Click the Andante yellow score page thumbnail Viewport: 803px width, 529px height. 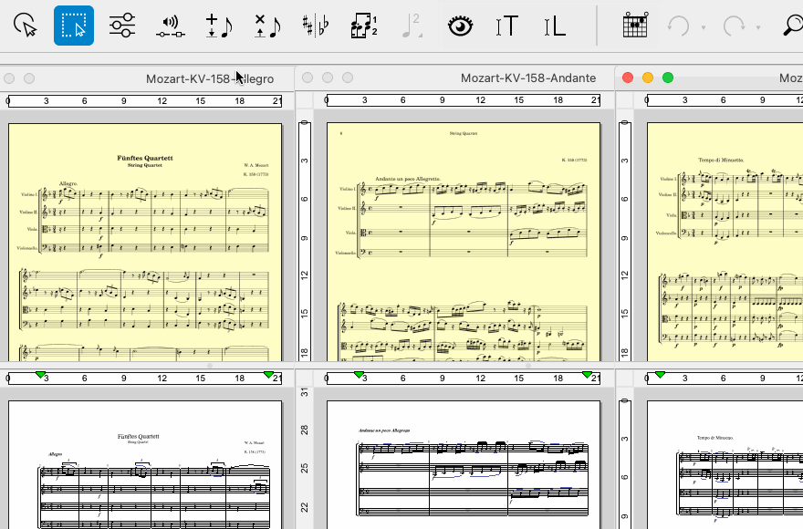tap(464, 242)
